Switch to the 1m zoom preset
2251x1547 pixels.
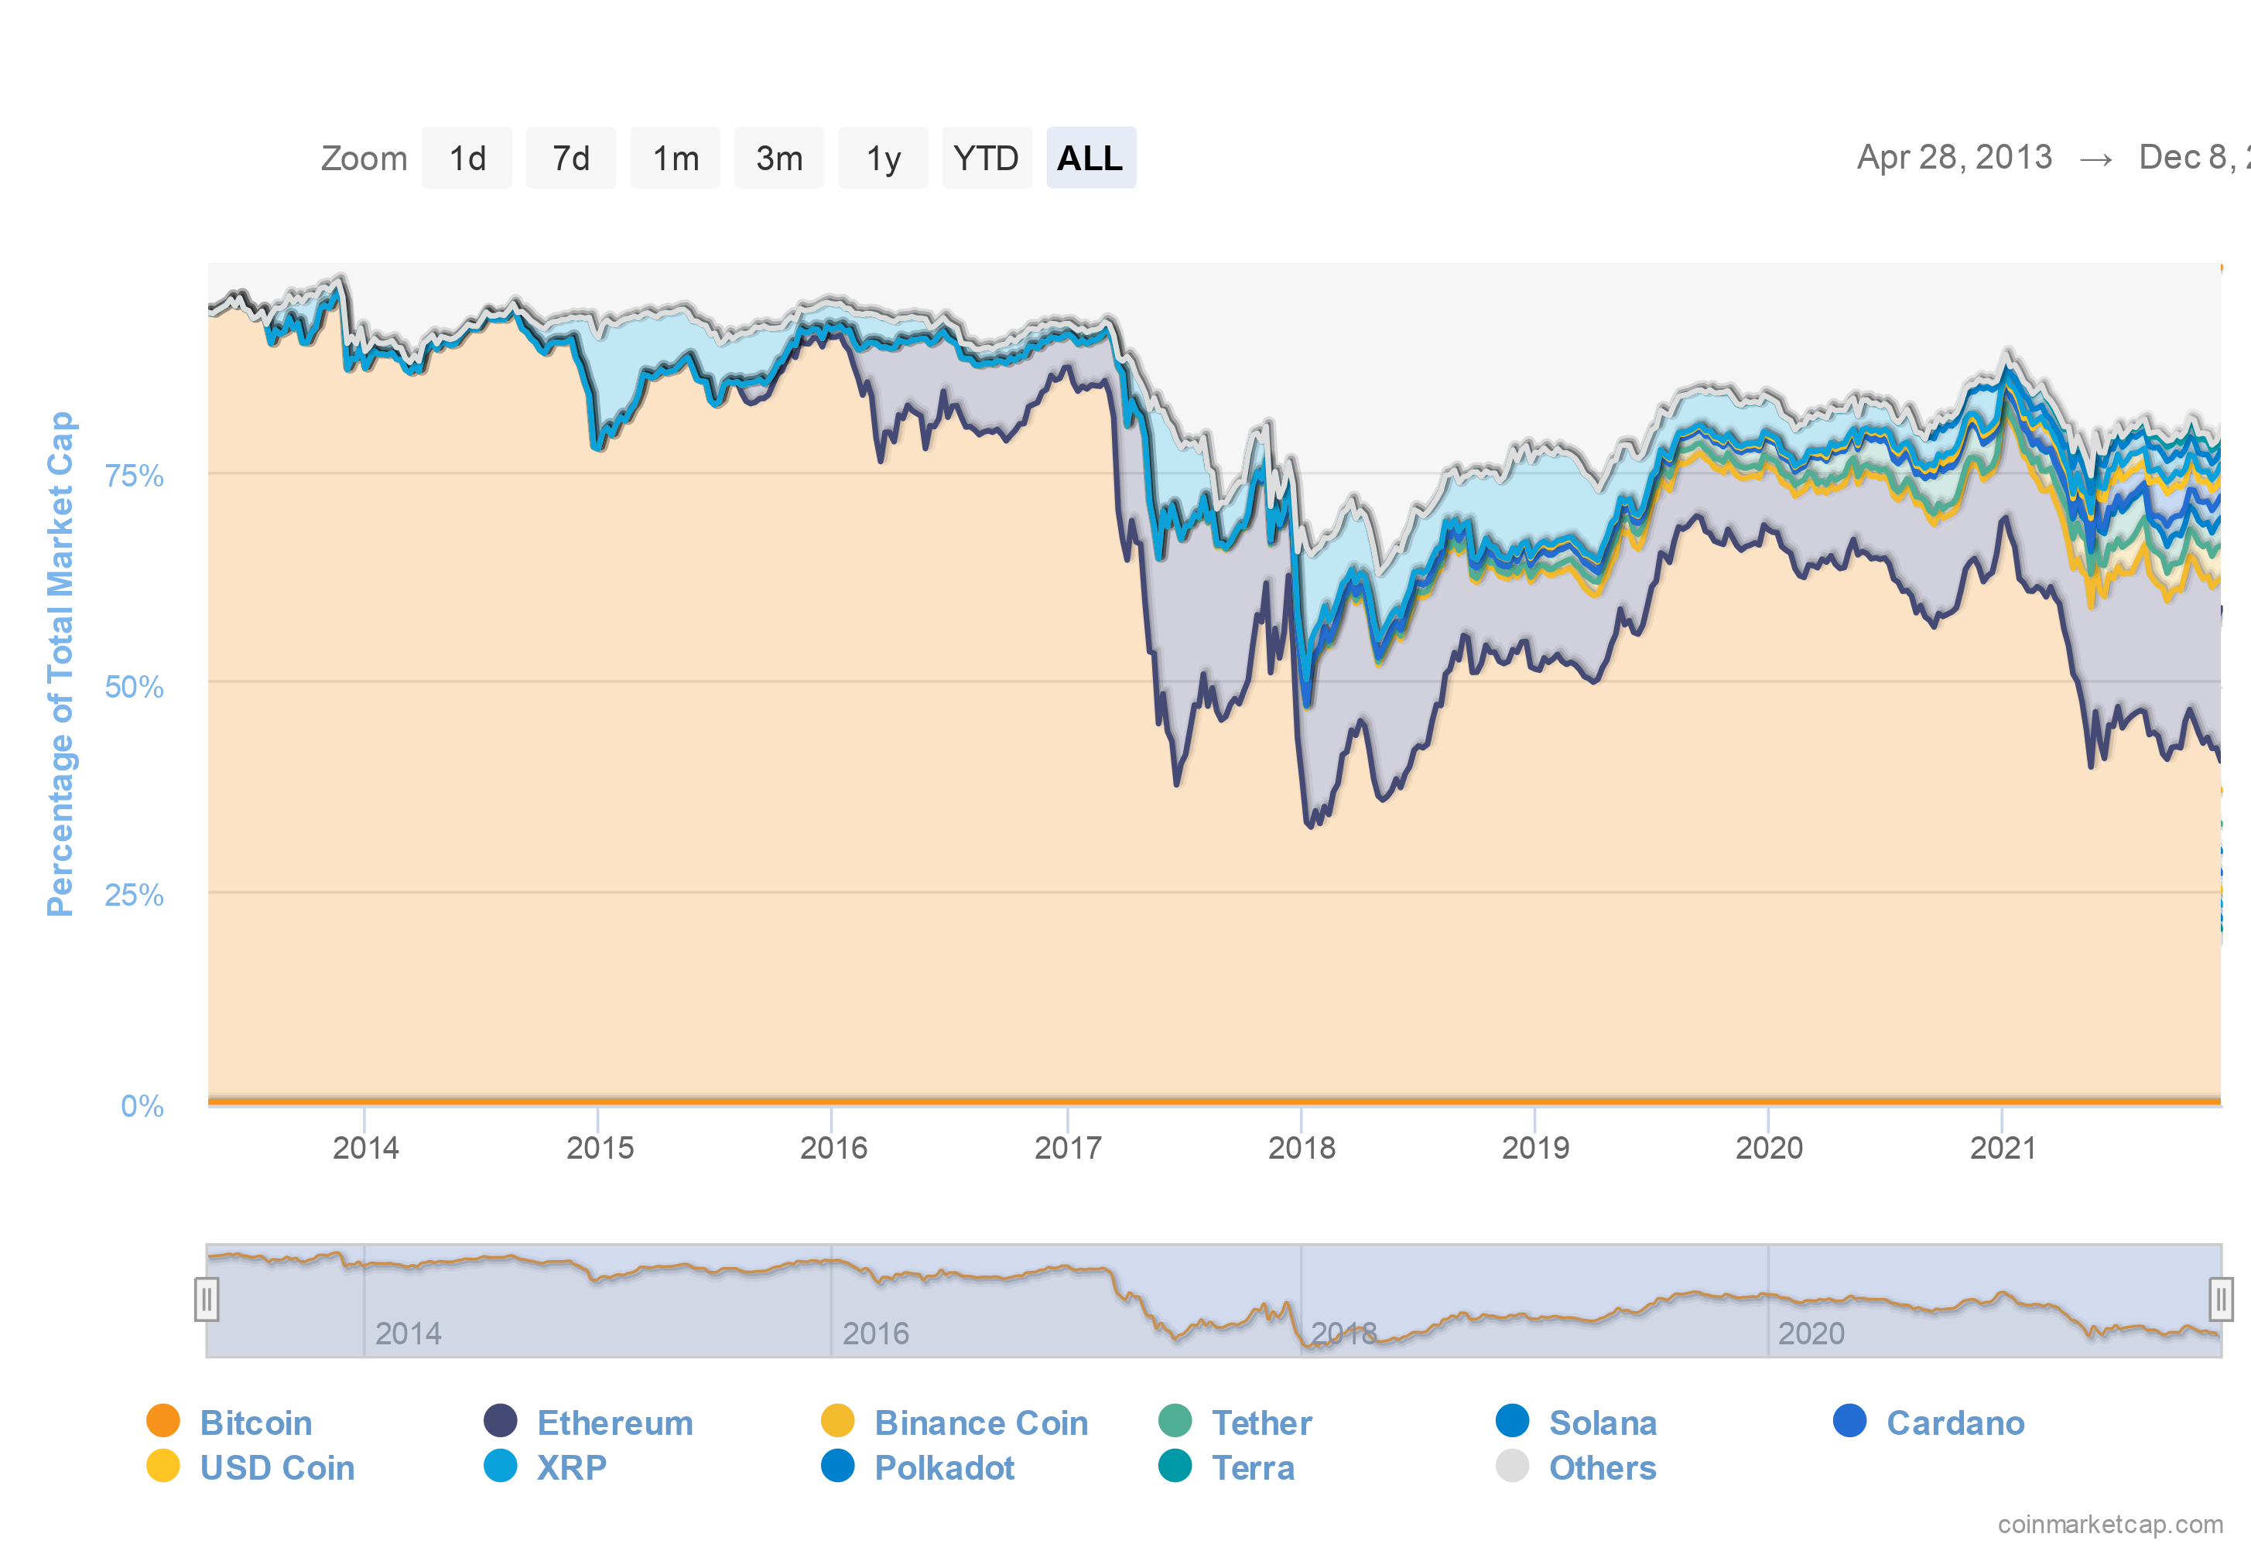click(675, 157)
